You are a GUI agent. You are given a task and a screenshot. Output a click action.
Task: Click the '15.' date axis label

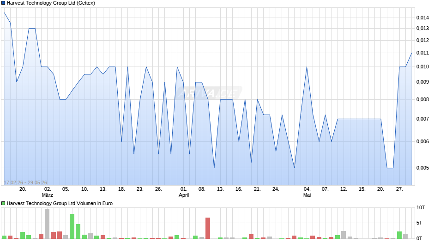point(362,189)
